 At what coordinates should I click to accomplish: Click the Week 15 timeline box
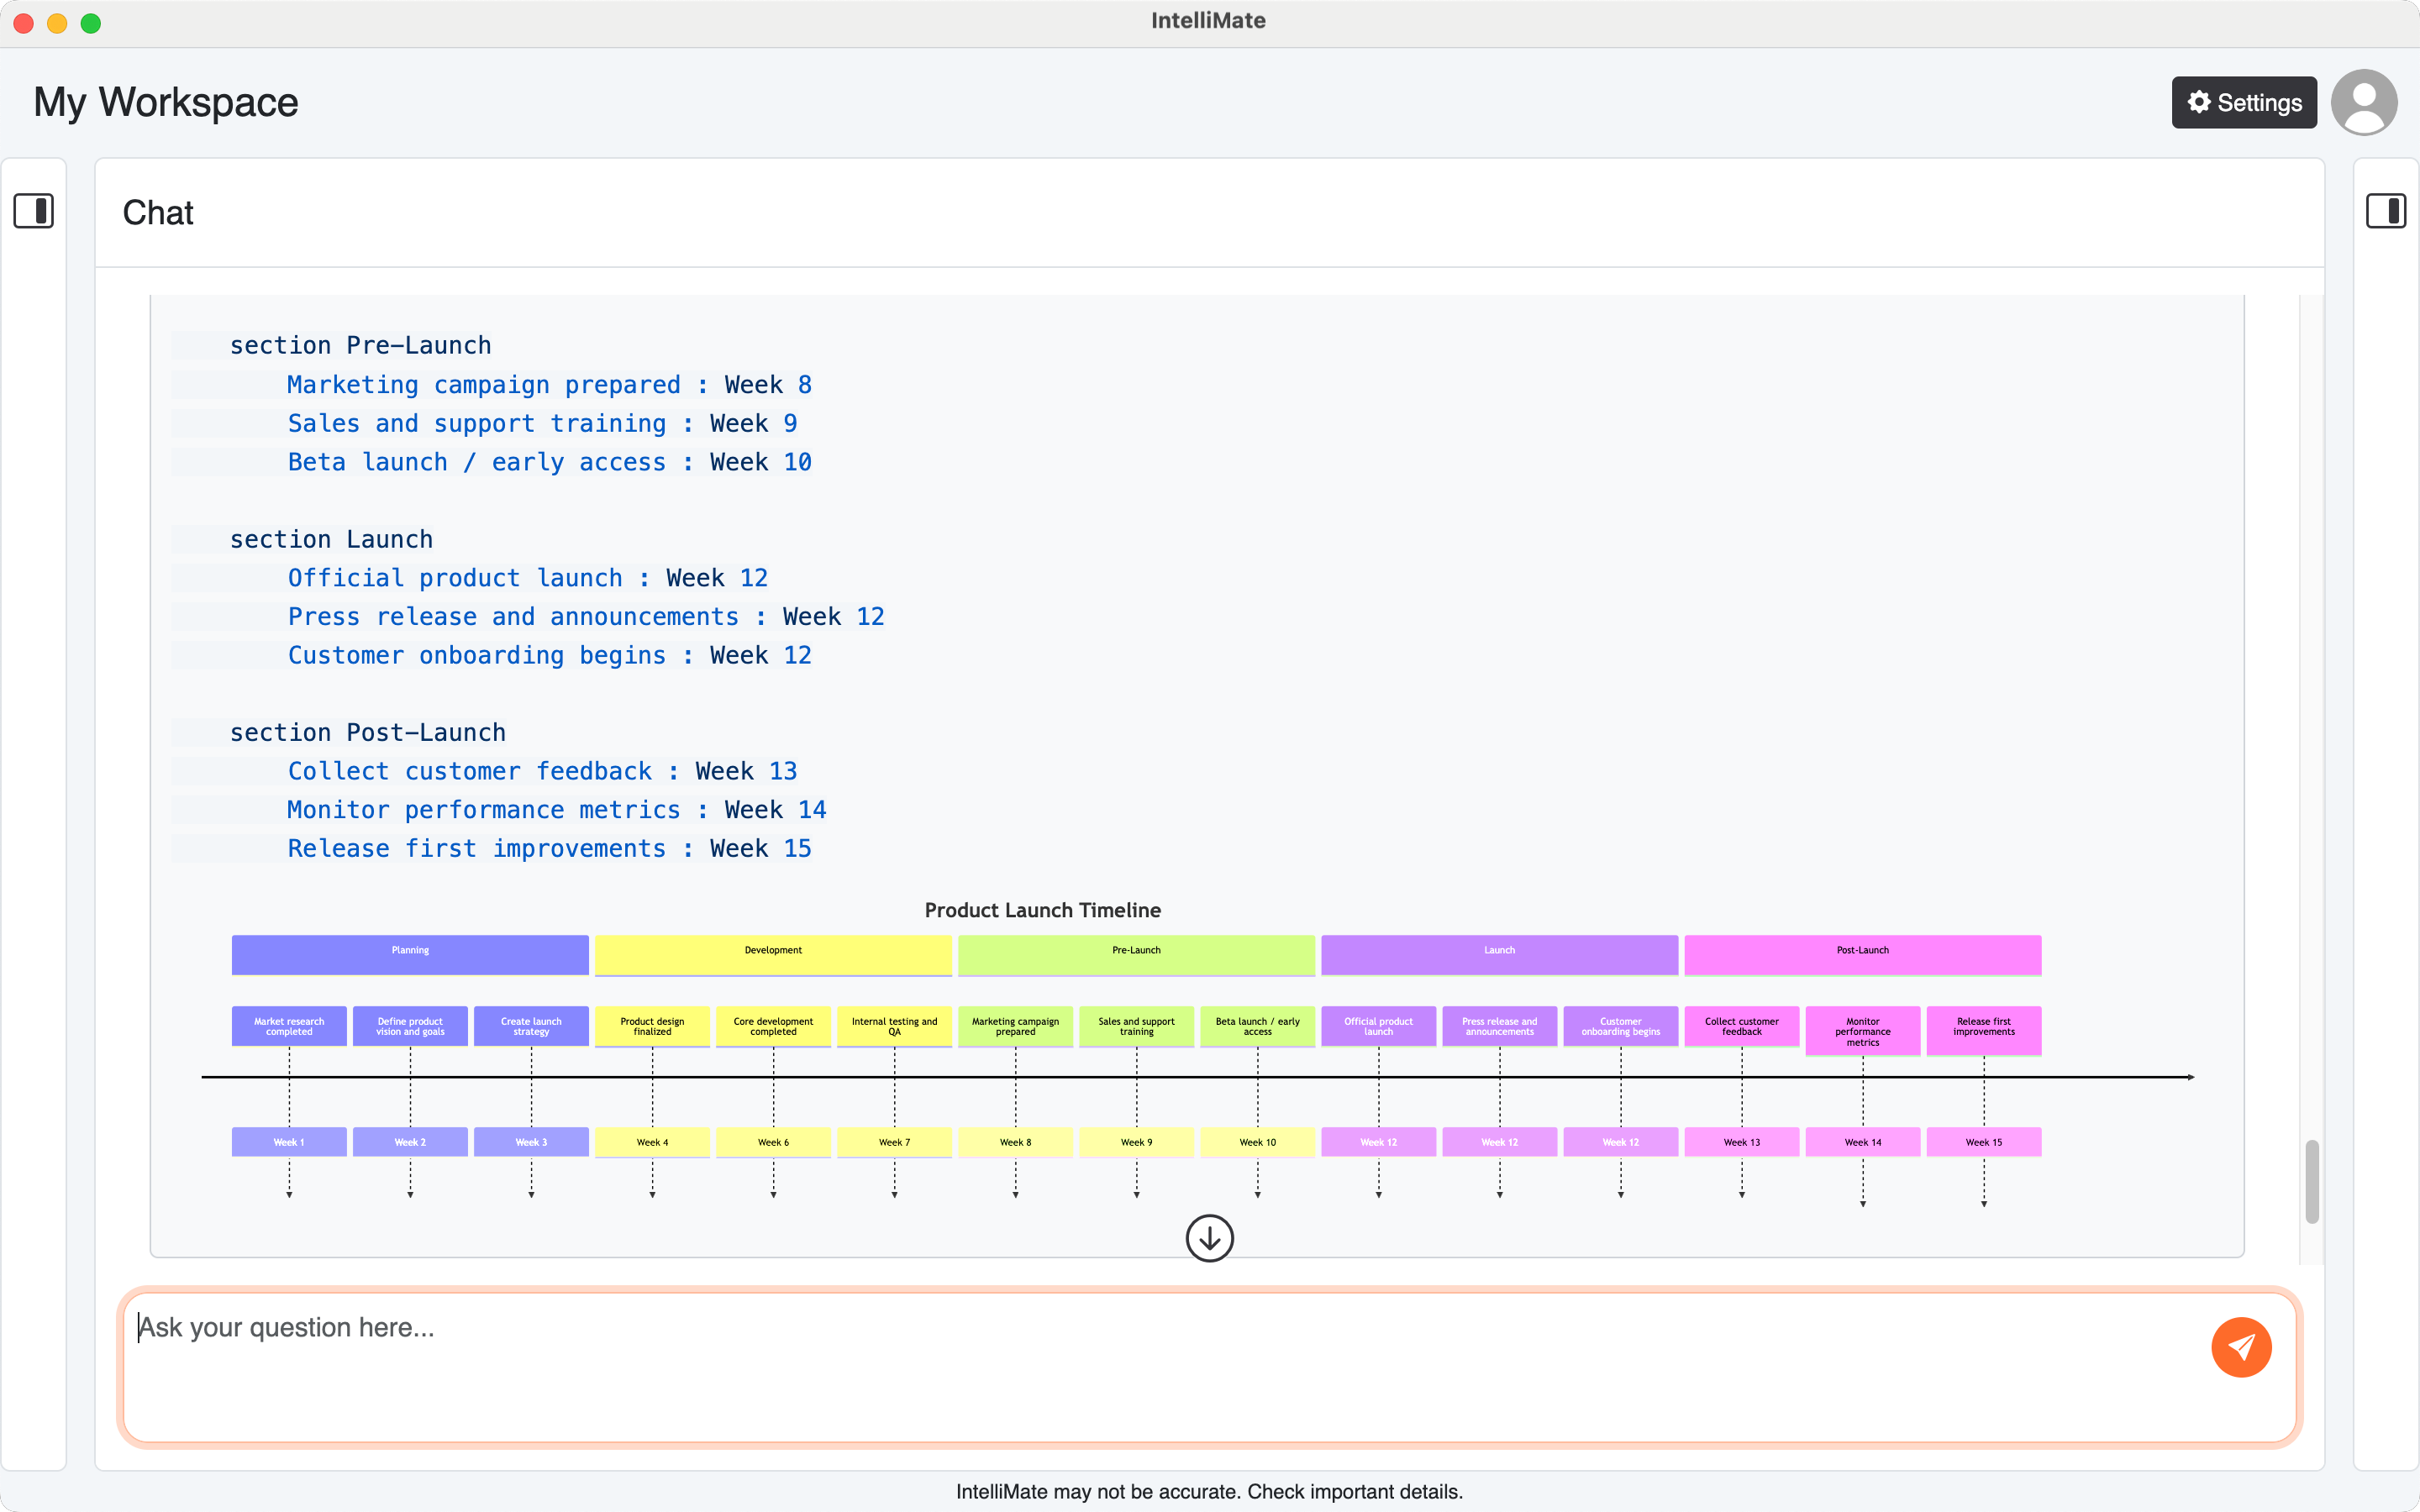coord(1983,1142)
